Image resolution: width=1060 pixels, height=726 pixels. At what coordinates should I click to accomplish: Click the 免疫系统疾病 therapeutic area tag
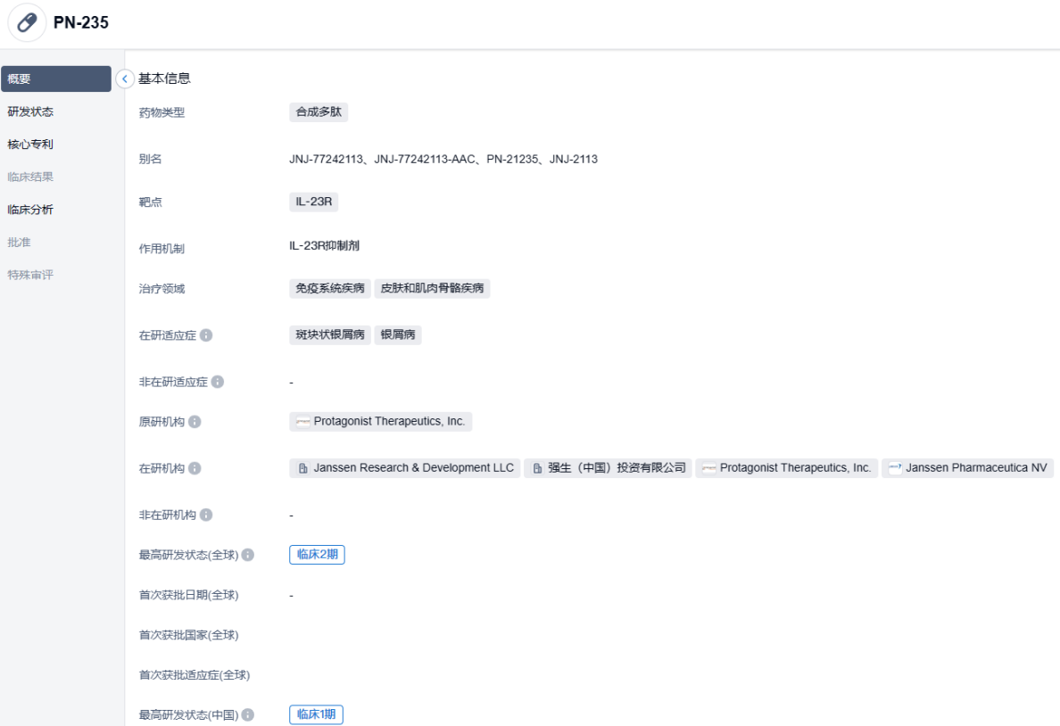coord(330,289)
